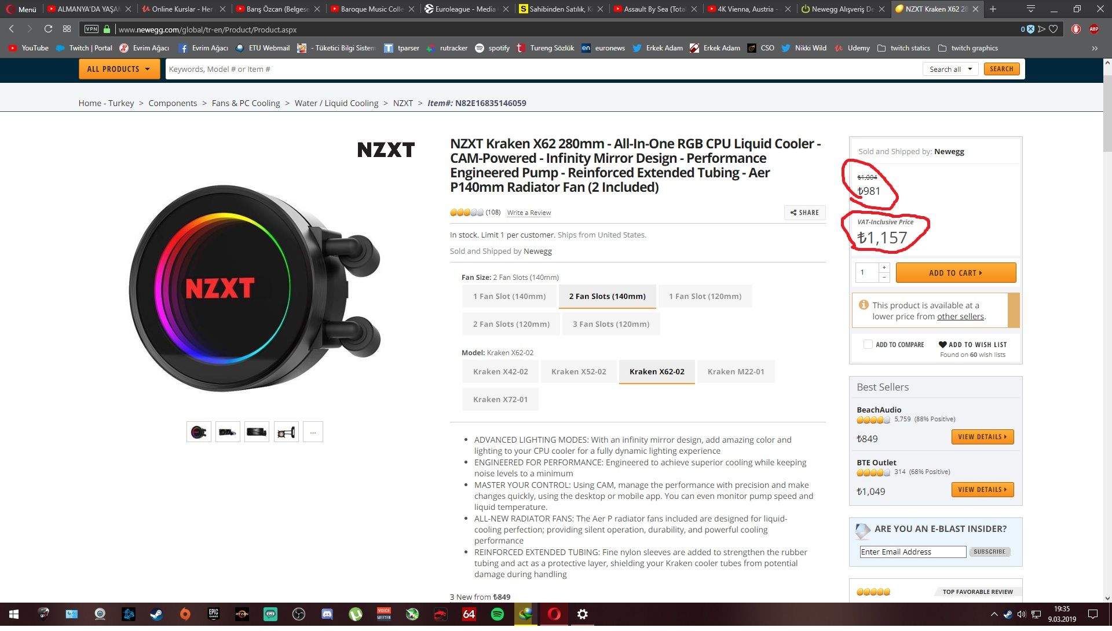The height and width of the screenshot is (631, 1112).
Task: Check the Add to Compare checkbox
Action: 868,345
